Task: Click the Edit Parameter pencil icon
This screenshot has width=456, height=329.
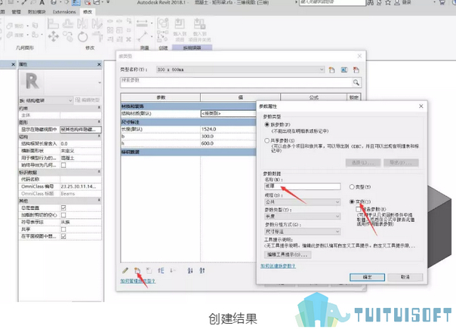Action: pyautogui.click(x=125, y=271)
